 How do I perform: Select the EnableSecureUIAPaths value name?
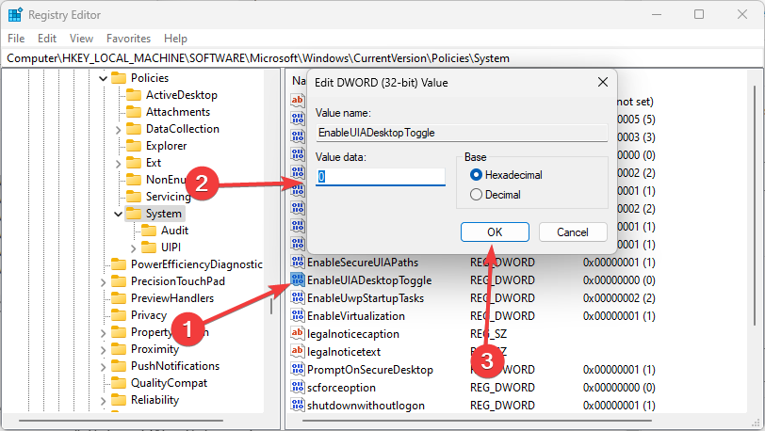pos(363,263)
